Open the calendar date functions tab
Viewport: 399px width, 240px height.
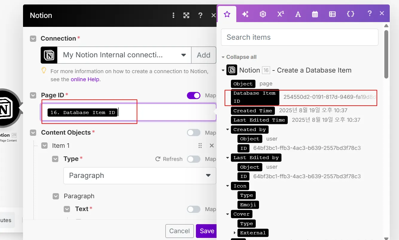[315, 14]
